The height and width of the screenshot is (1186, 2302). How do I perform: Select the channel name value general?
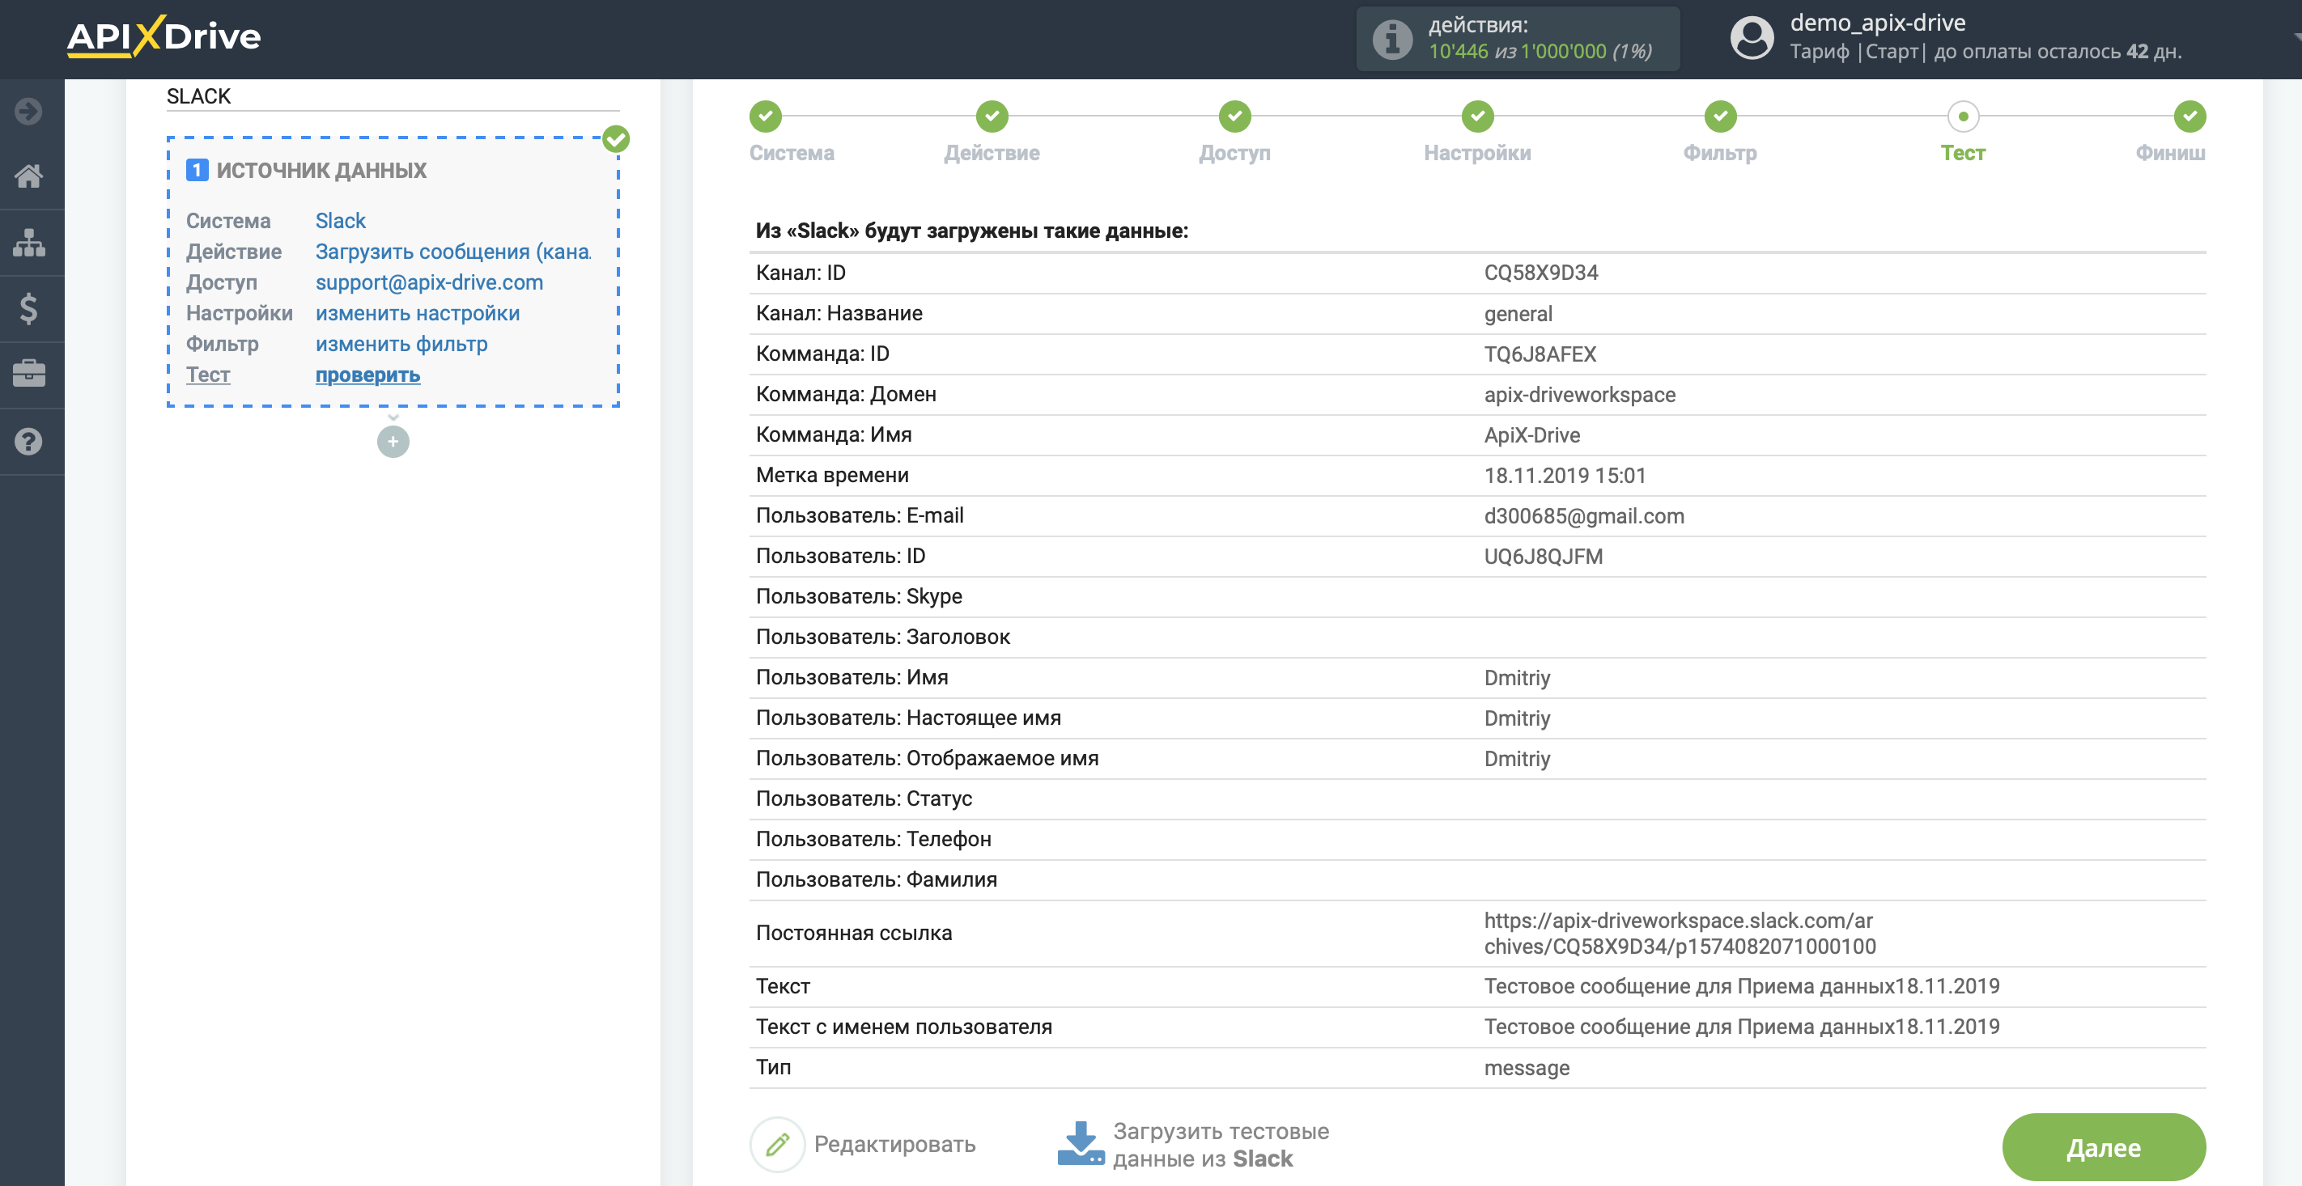pos(1518,313)
